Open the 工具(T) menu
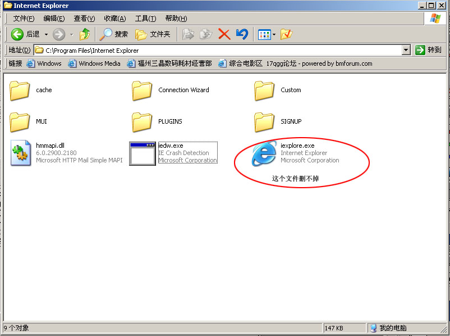This screenshot has height=336, width=450. pos(145,19)
